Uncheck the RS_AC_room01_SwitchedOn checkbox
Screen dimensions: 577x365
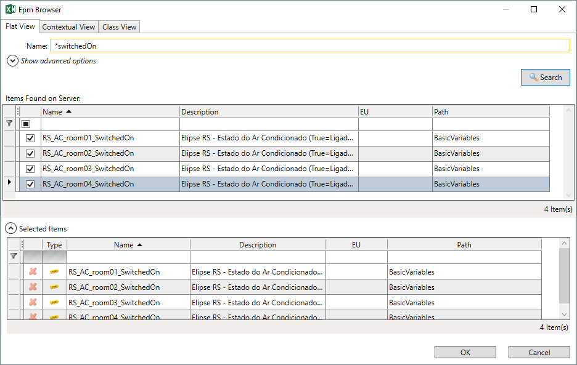coord(30,138)
